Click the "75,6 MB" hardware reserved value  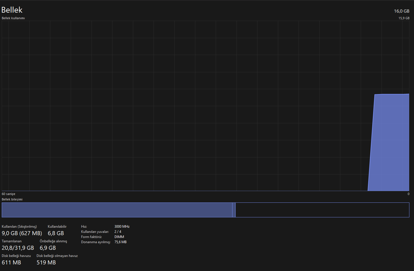click(121, 242)
